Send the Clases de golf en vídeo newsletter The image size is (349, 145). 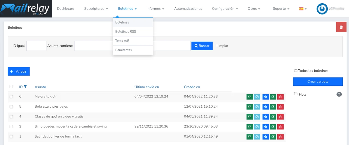(x=250, y=117)
